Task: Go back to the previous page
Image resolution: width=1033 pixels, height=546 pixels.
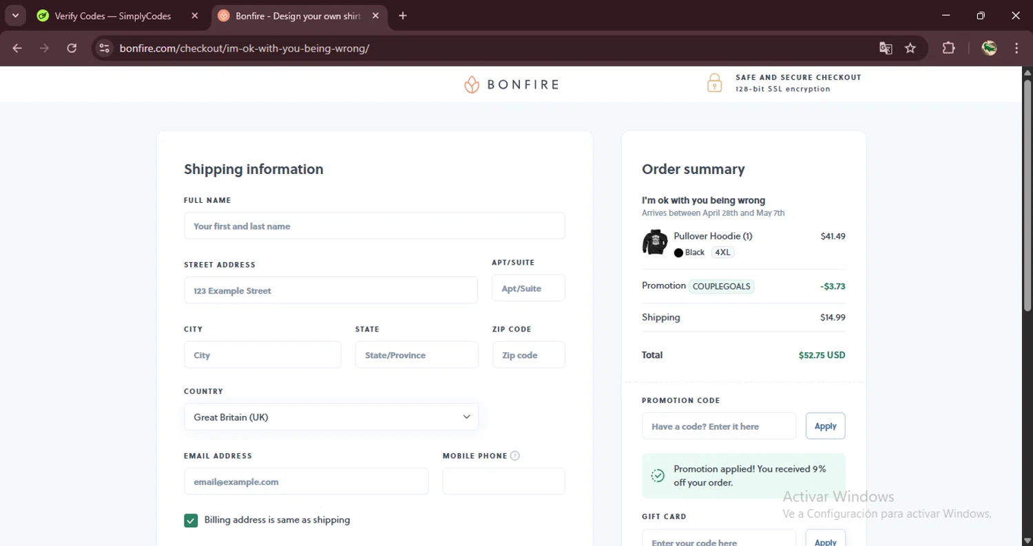Action: tap(17, 48)
